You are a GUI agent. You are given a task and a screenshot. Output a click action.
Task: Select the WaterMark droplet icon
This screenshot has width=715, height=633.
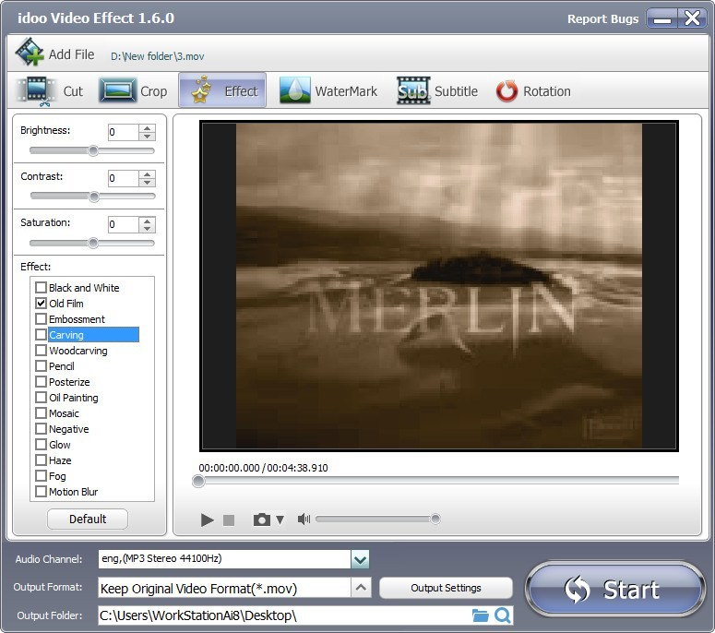coord(294,90)
